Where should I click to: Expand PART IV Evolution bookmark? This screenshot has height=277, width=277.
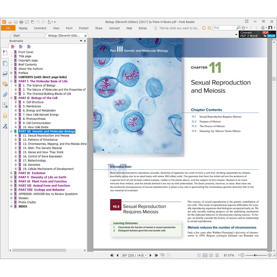pyautogui.click(x=11, y=173)
